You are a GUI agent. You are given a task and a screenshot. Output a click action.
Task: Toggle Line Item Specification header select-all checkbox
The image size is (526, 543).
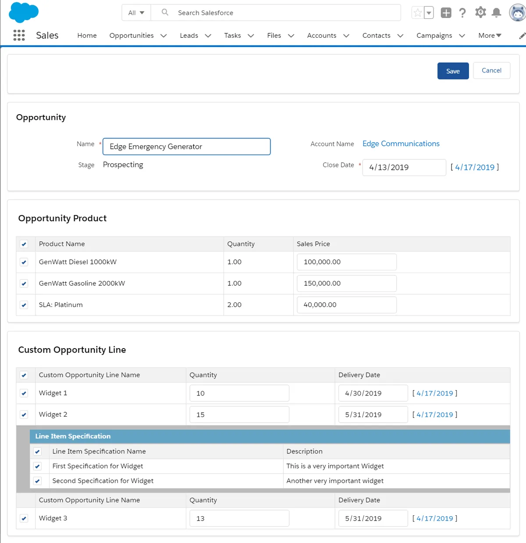pos(38,452)
